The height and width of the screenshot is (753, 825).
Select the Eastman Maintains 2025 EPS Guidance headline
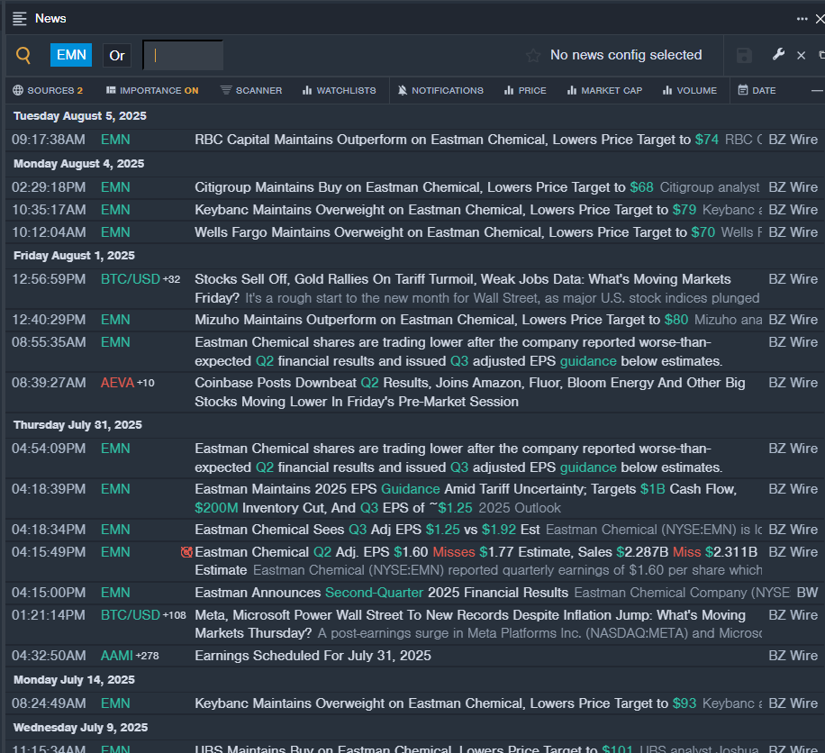click(x=466, y=498)
